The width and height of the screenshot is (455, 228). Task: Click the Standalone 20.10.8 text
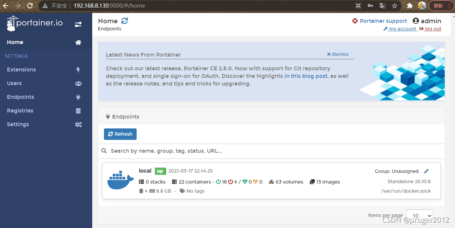point(409,182)
